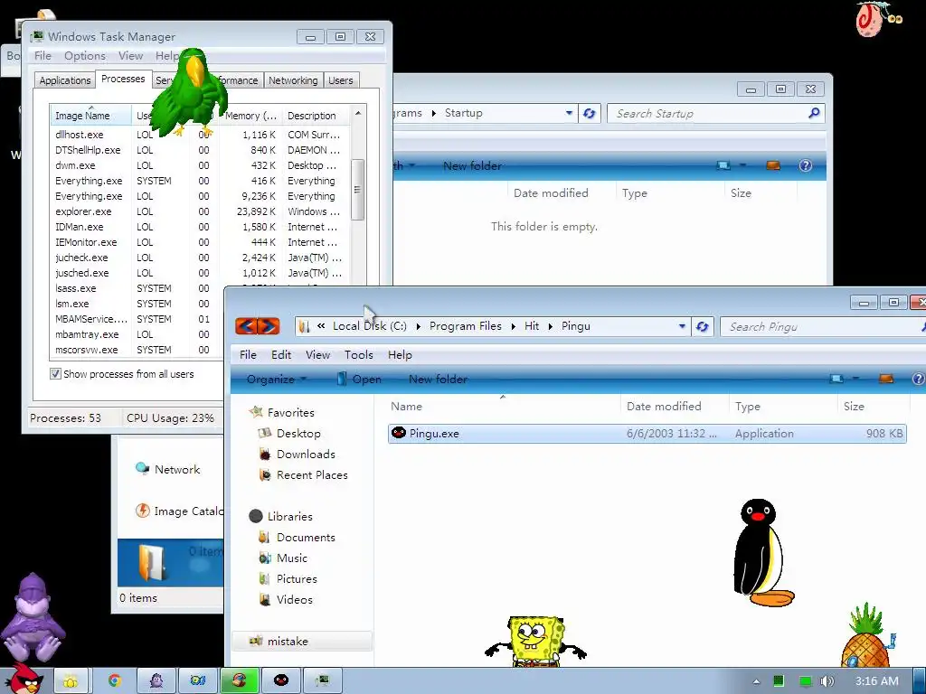Open help in Startup window toolbar
The width and height of the screenshot is (926, 694).
(806, 165)
